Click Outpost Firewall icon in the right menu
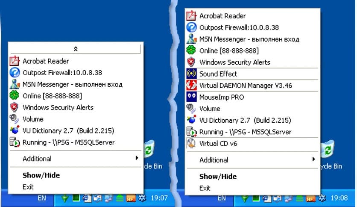The width and height of the screenshot is (357, 207). [191, 27]
